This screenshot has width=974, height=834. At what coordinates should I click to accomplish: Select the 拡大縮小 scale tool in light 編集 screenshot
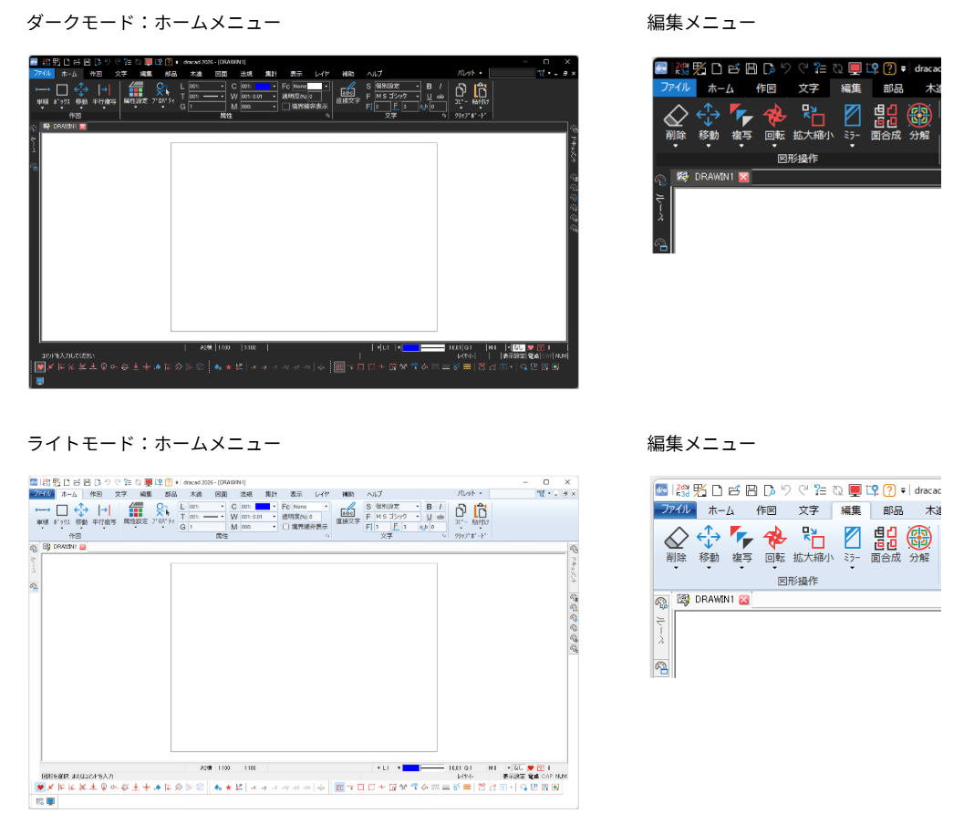tap(813, 545)
